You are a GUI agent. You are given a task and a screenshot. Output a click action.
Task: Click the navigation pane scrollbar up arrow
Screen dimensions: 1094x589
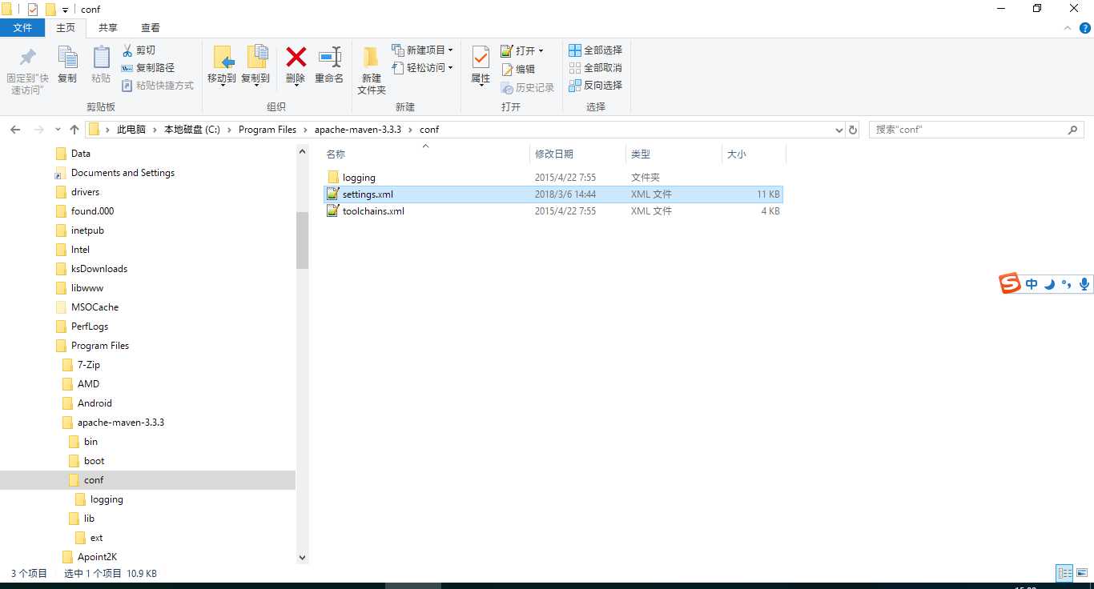pos(302,152)
